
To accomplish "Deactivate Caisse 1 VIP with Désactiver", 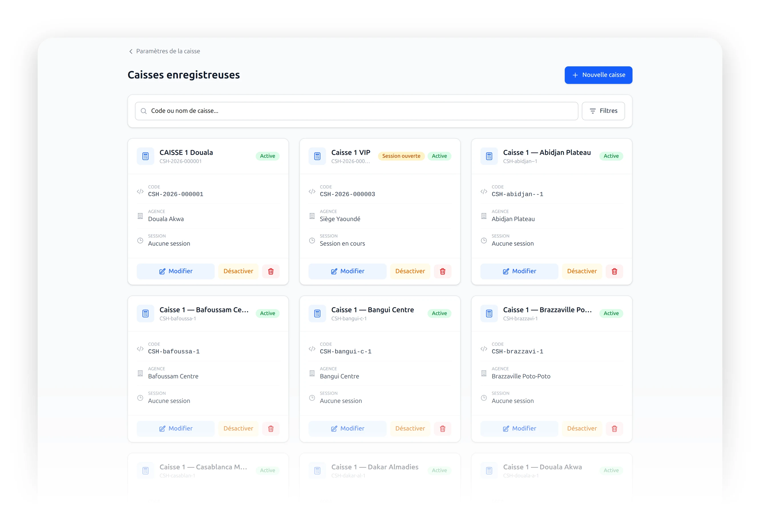I will point(410,271).
